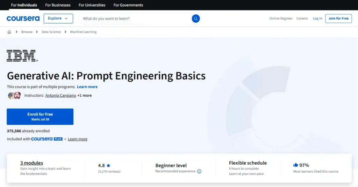Click "375,586 already enrolled" text

(x=28, y=131)
